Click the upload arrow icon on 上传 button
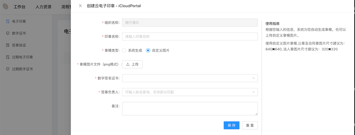 [x=128, y=64]
